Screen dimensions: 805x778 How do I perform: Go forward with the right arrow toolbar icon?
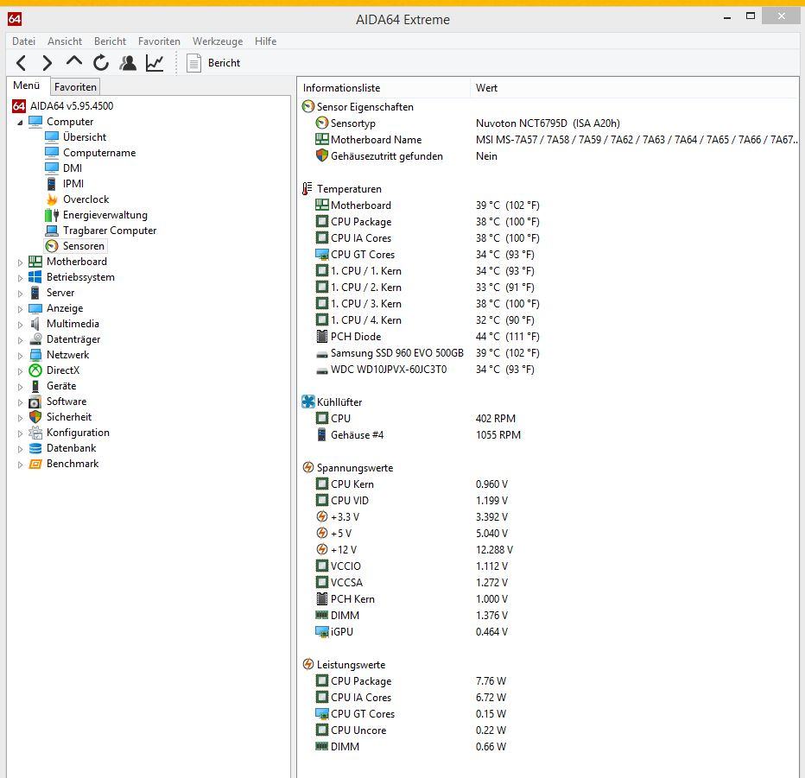point(48,63)
